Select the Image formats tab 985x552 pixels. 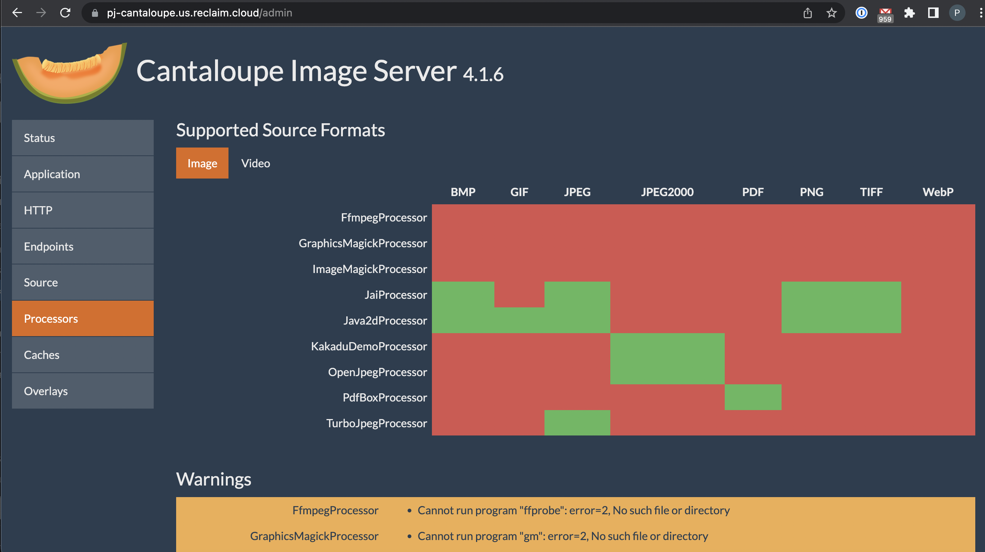pyautogui.click(x=202, y=163)
